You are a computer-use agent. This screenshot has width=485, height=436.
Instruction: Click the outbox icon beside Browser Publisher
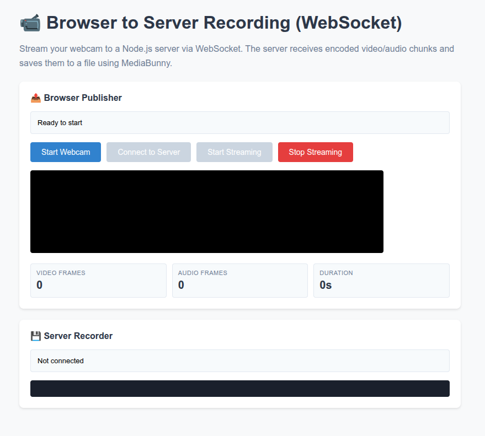point(36,98)
